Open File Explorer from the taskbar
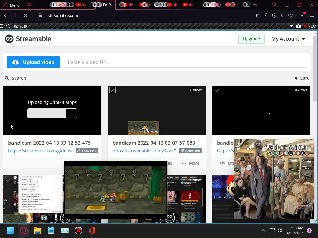The width and height of the screenshot is (318, 238). point(38,231)
